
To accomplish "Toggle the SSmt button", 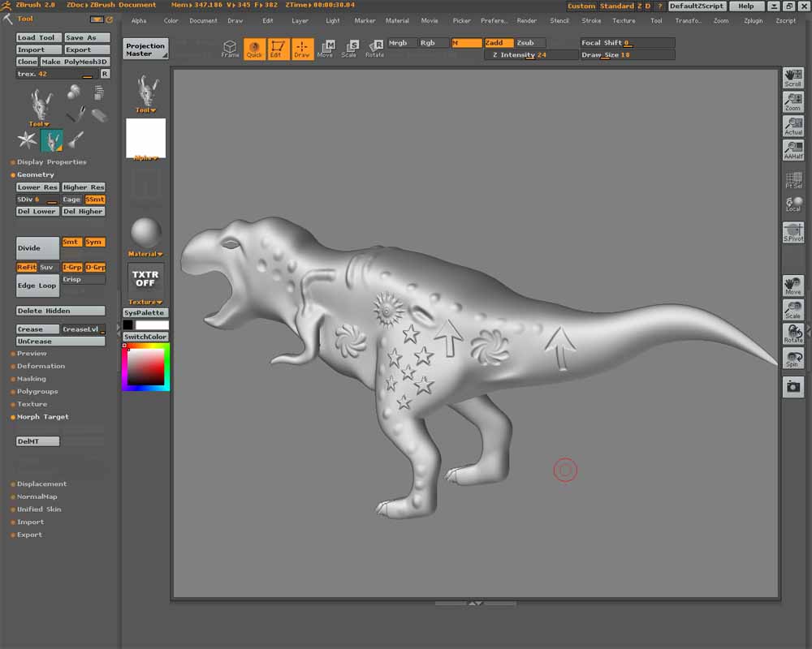I will point(95,200).
